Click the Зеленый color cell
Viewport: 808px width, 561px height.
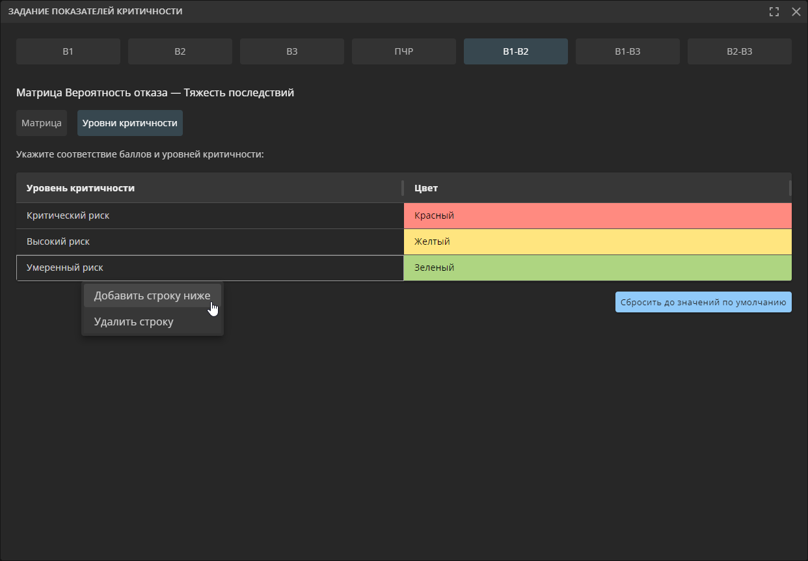coord(598,267)
